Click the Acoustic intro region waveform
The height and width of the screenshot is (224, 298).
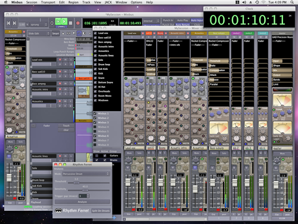coord(83,91)
